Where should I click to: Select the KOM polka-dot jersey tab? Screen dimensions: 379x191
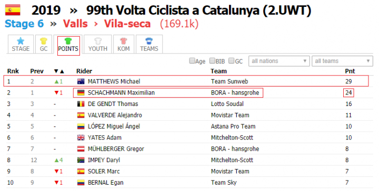[124, 45]
